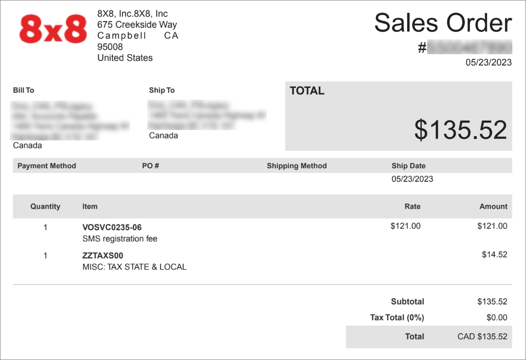Click the Payment Method column header
Screen dimensions: 526x360
(47, 166)
